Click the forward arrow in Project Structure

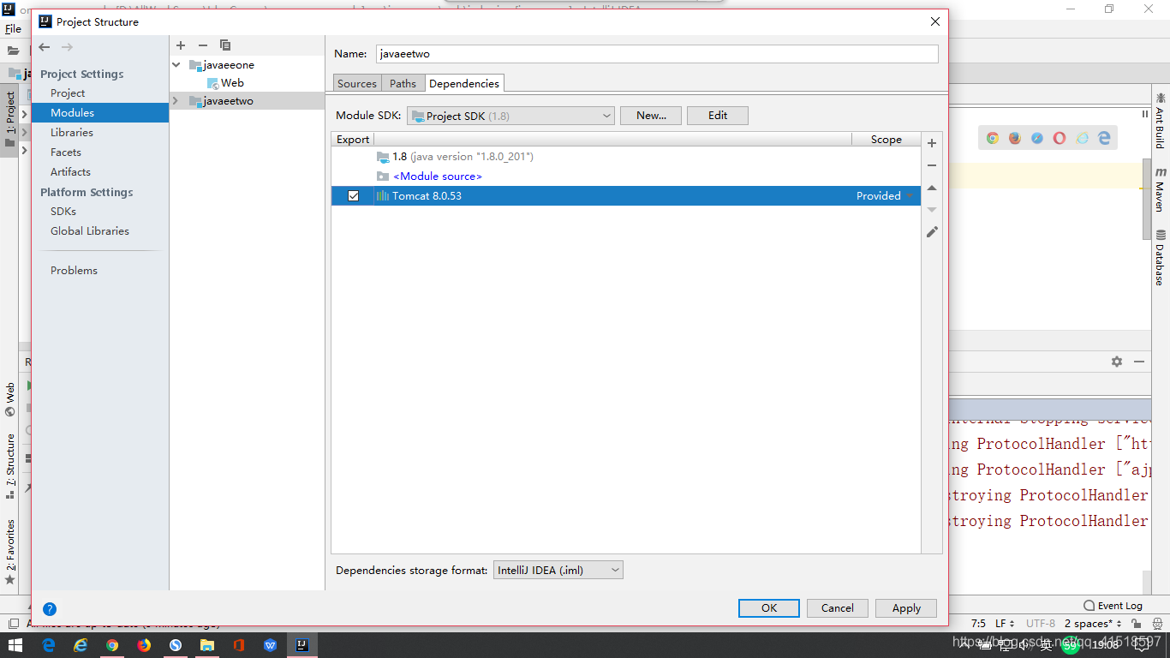tap(68, 47)
